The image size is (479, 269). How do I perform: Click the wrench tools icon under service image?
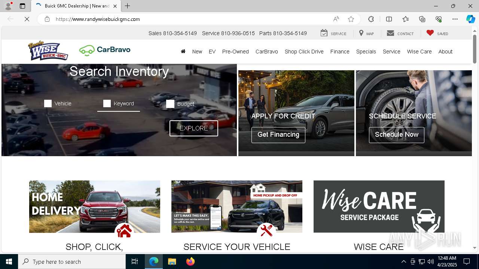coord(266,231)
